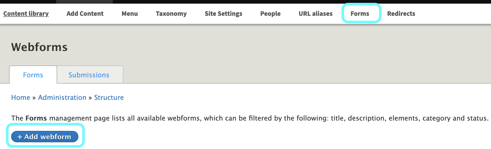Click the People menu item

click(270, 13)
